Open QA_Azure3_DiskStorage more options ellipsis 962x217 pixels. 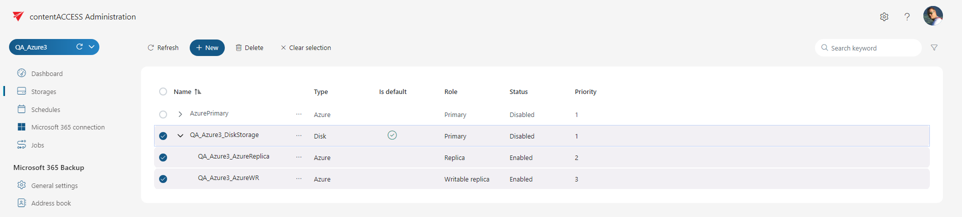point(299,135)
